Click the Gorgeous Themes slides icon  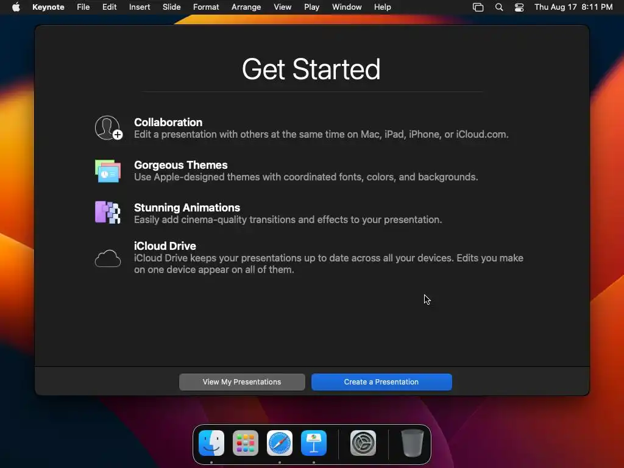click(x=108, y=171)
